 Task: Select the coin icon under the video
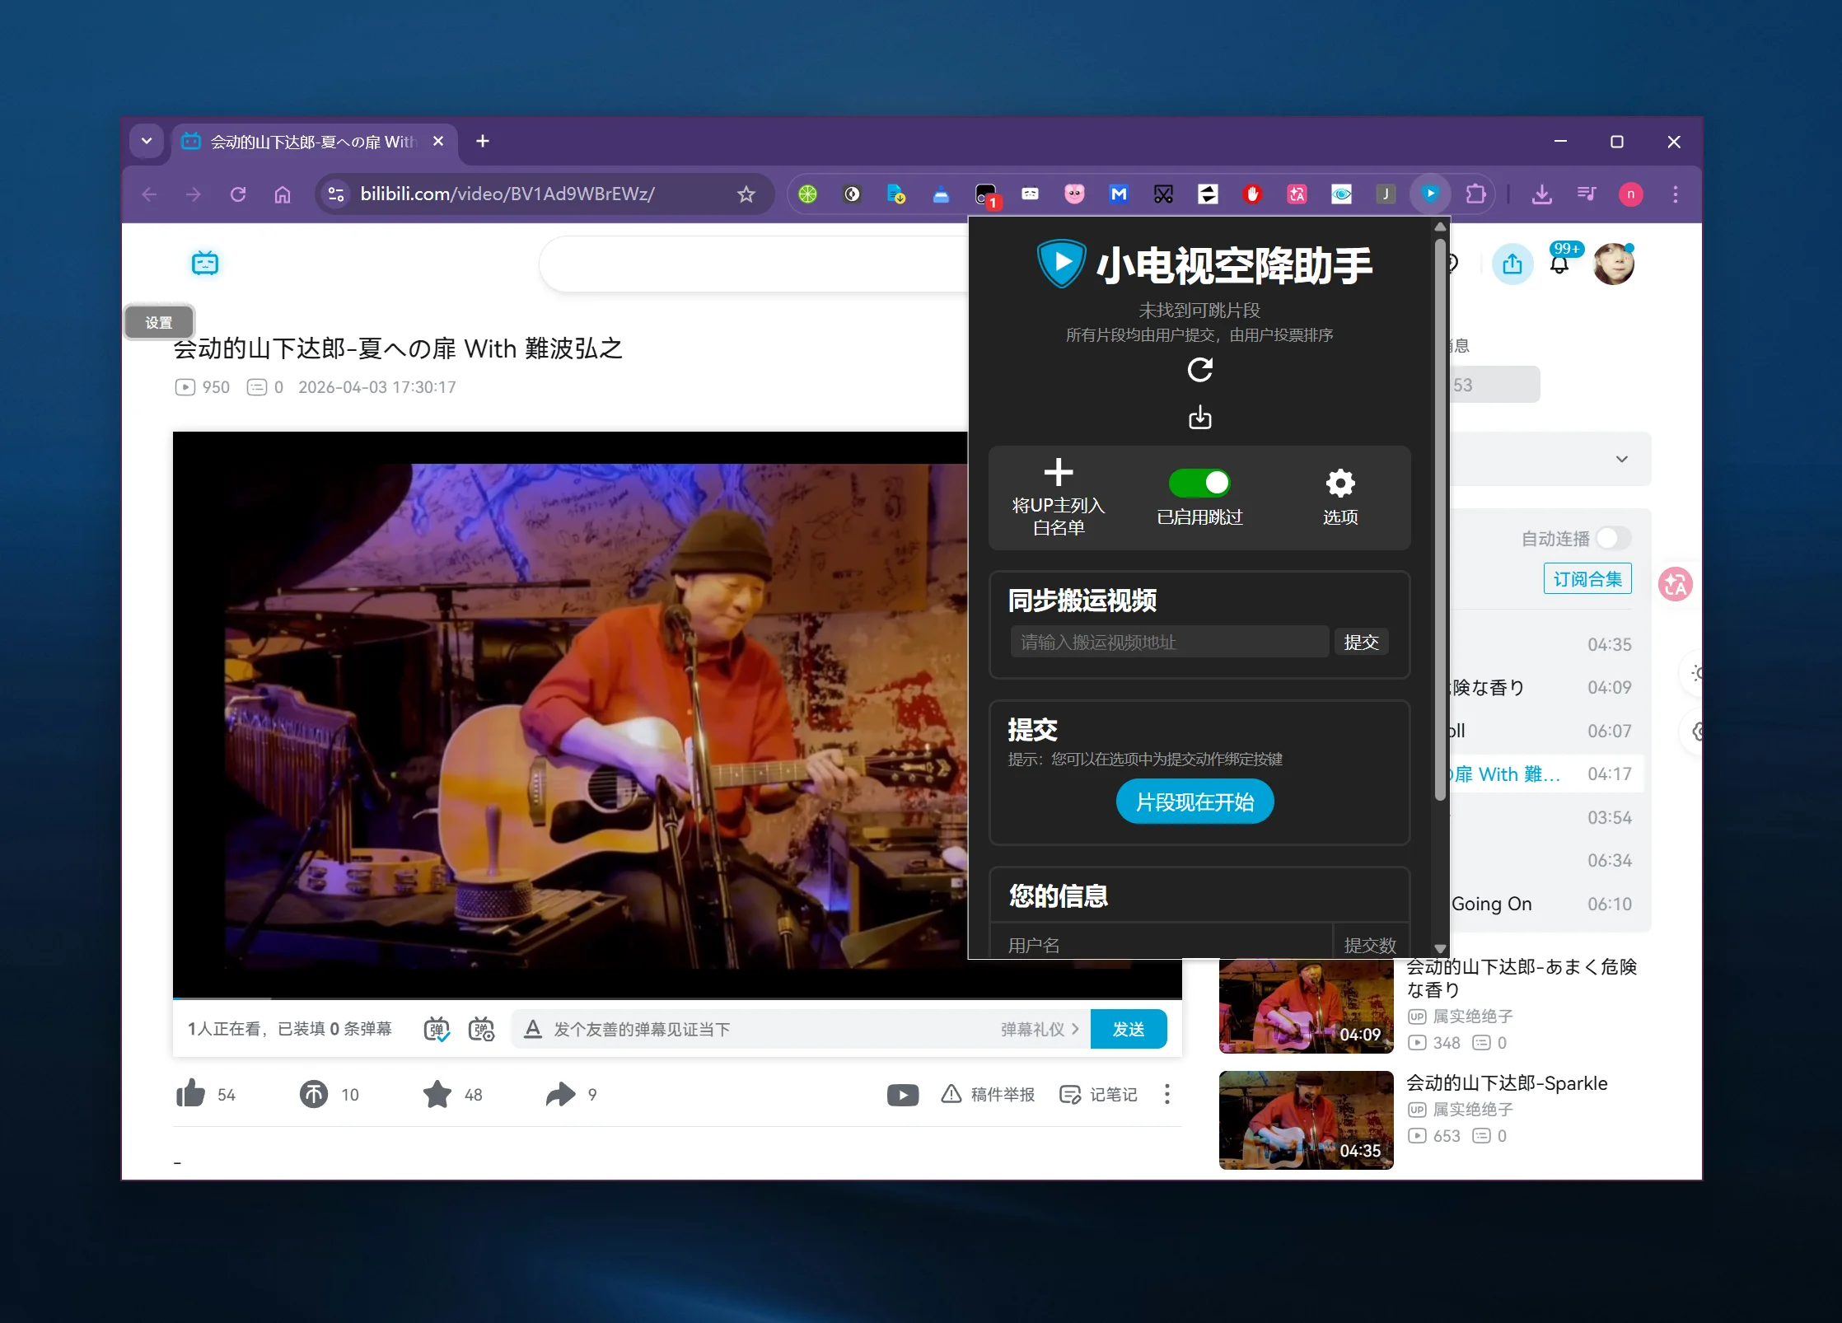[313, 1094]
